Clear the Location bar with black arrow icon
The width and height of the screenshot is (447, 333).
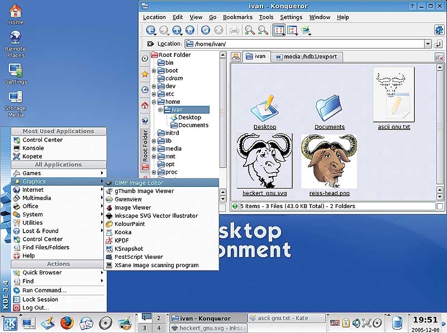point(150,44)
